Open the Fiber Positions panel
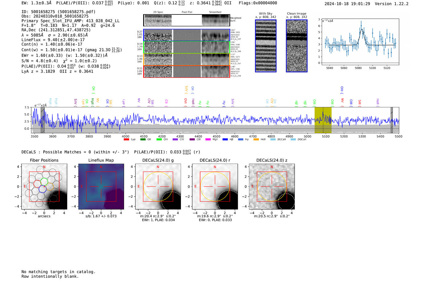 point(44,186)
